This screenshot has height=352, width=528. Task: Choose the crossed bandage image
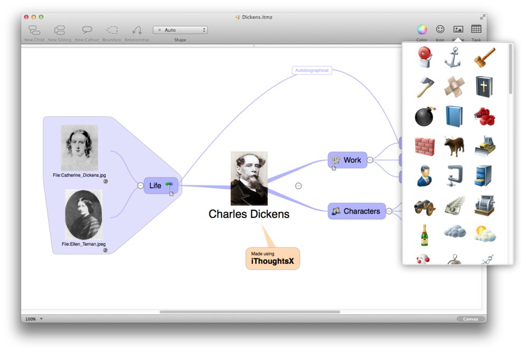(454, 87)
